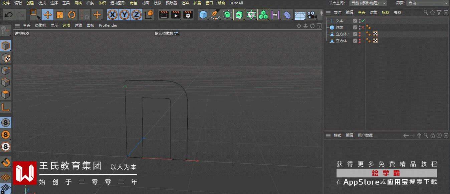Activate the Rotate tool
Viewport: 450px width, 194px height.
(72, 15)
